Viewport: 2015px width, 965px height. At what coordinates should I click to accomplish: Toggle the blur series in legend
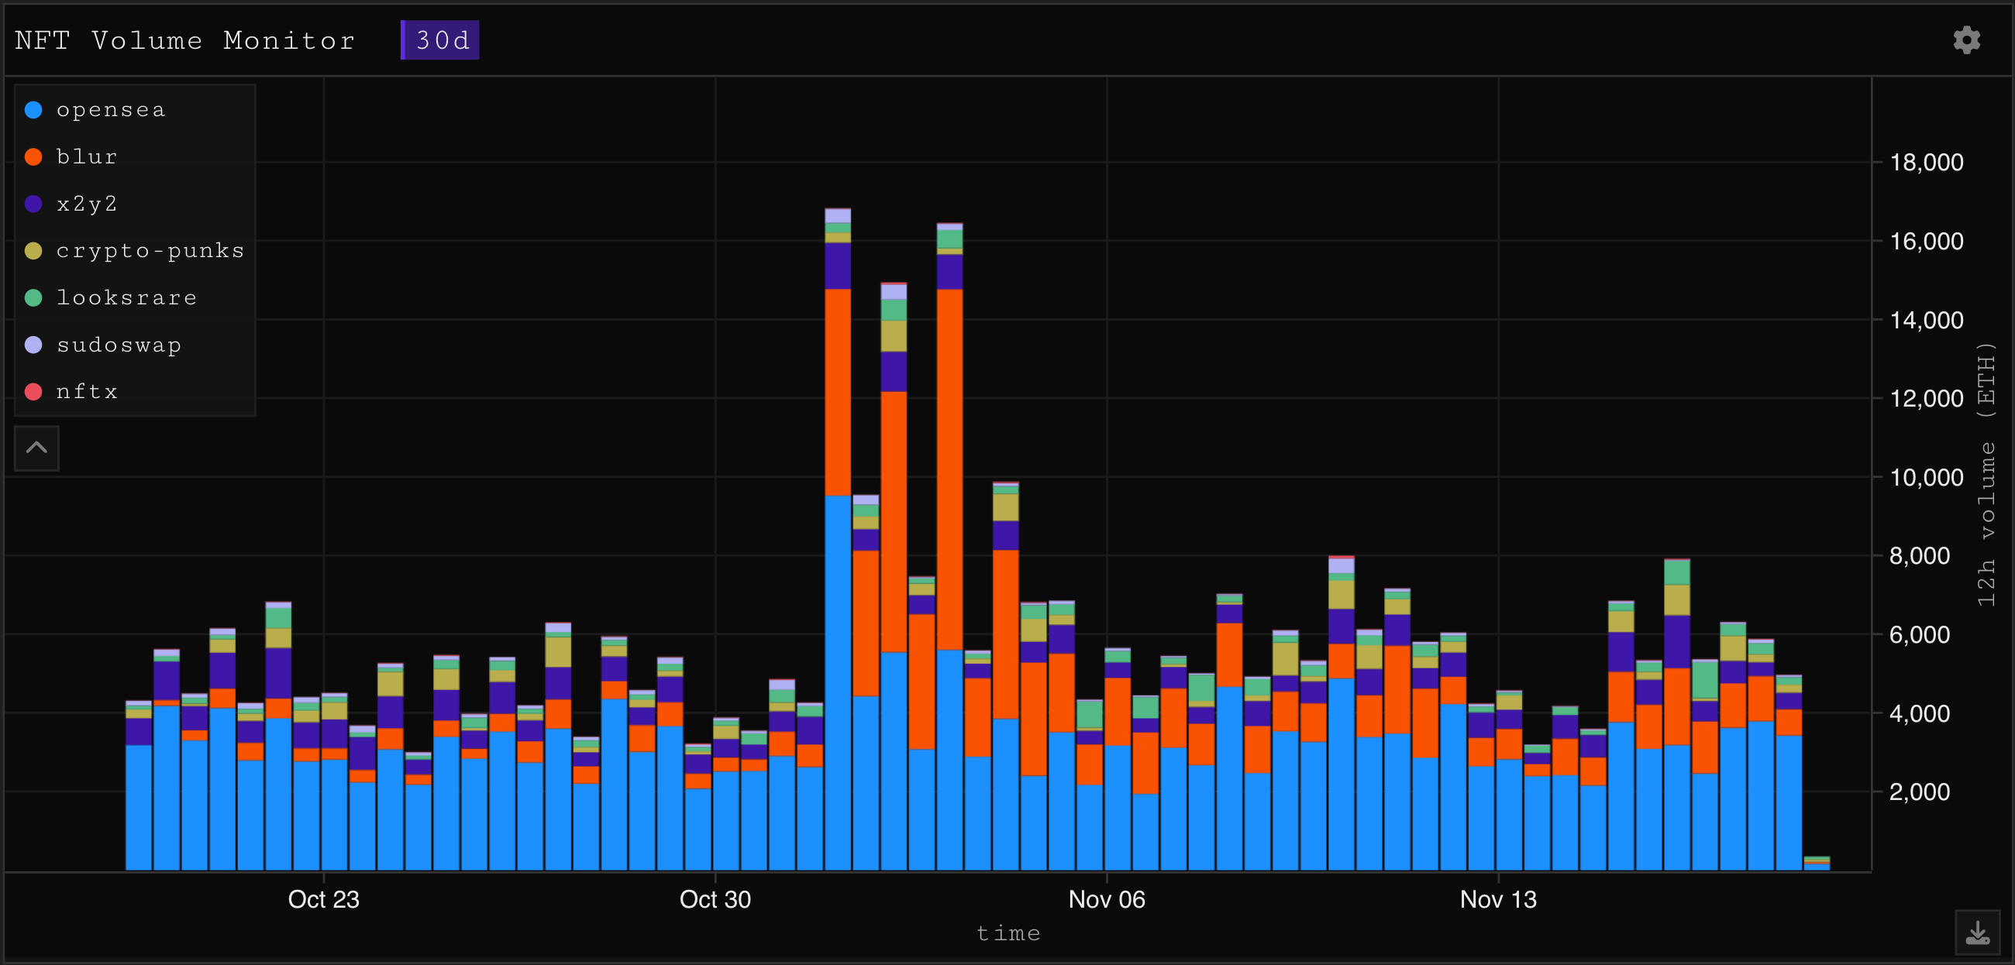pos(87,156)
